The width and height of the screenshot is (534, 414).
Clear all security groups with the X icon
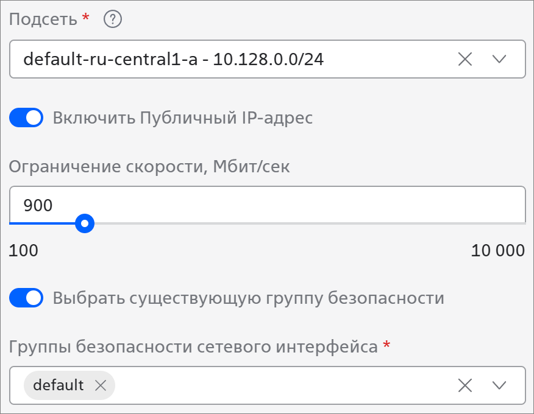(x=465, y=385)
